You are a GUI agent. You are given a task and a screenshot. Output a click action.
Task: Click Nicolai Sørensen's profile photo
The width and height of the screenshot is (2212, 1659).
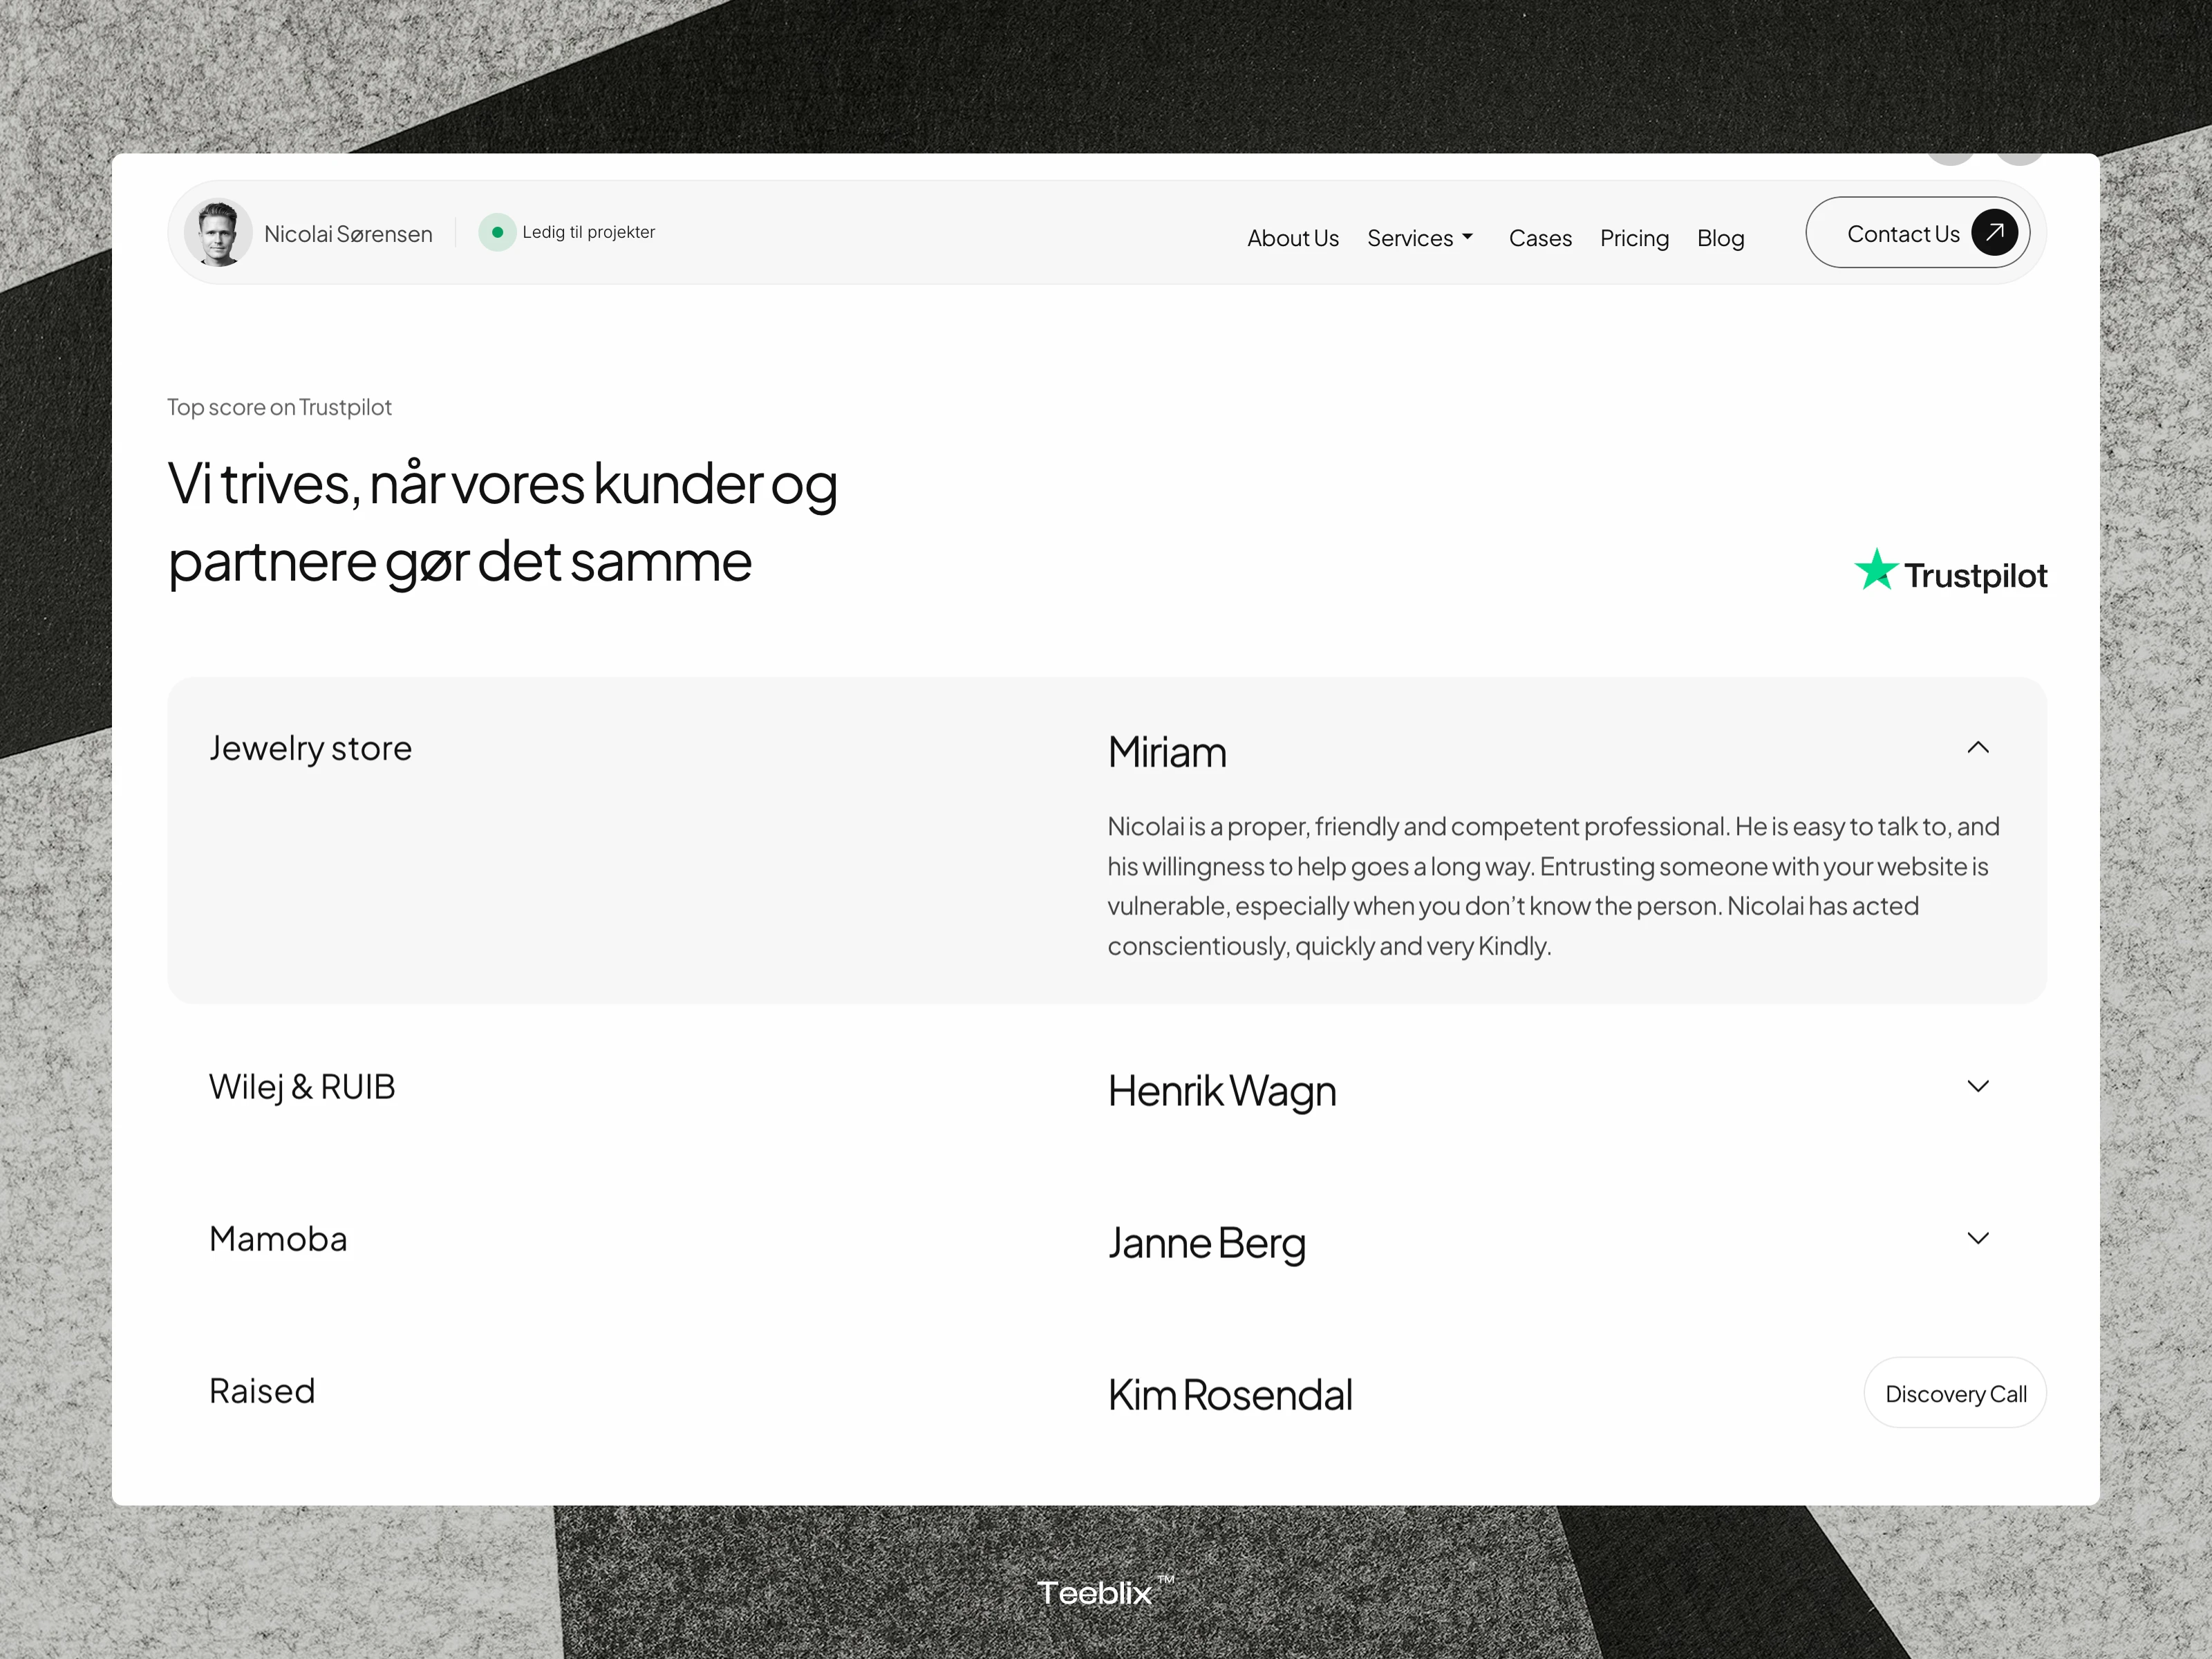[220, 232]
